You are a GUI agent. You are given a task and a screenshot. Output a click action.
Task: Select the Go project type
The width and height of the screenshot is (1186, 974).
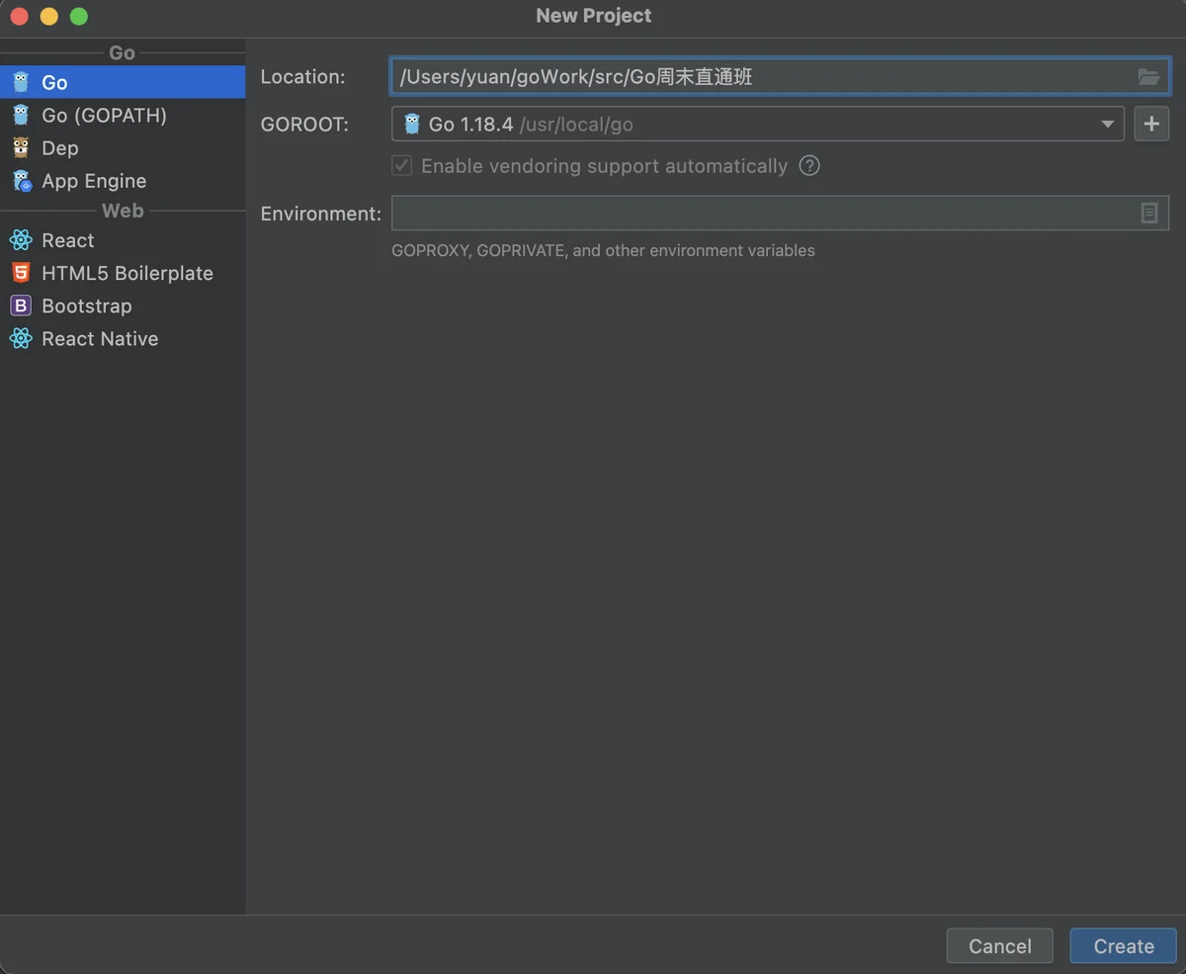click(123, 82)
